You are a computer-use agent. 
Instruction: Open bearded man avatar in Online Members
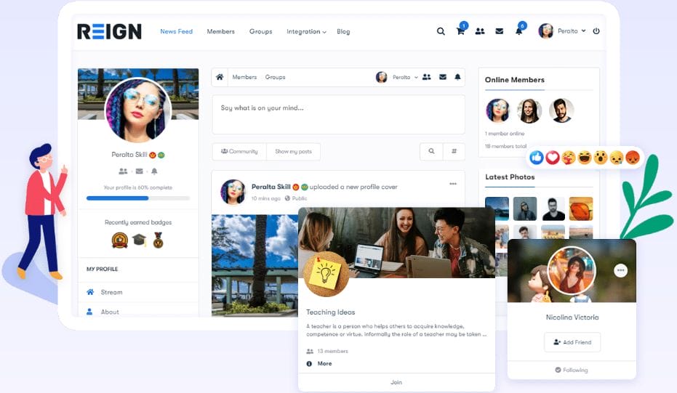[561, 110]
